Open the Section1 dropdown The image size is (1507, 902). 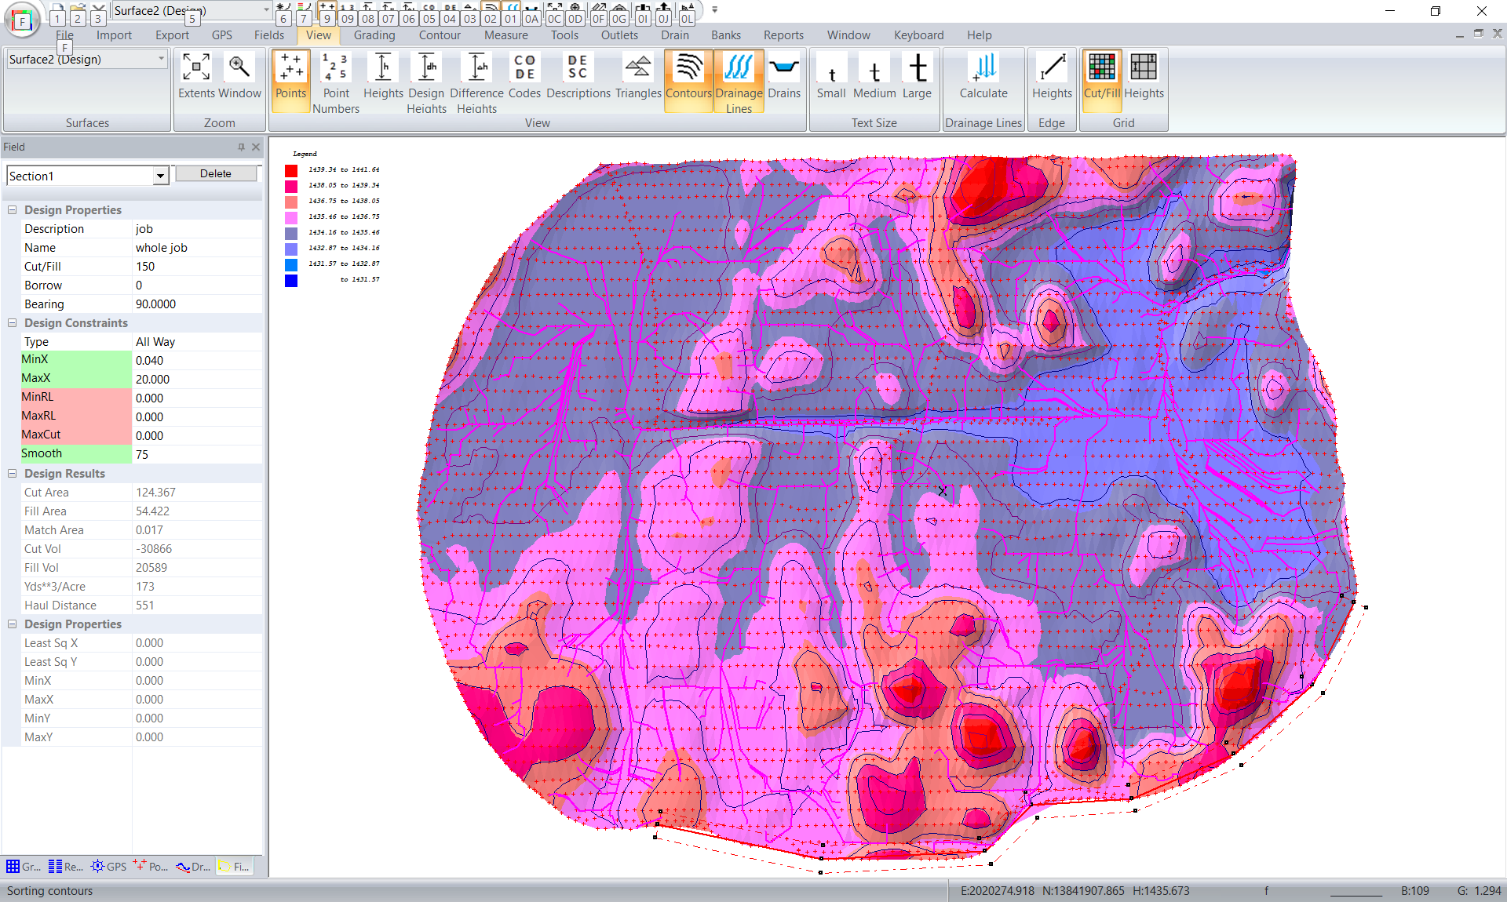pos(160,176)
